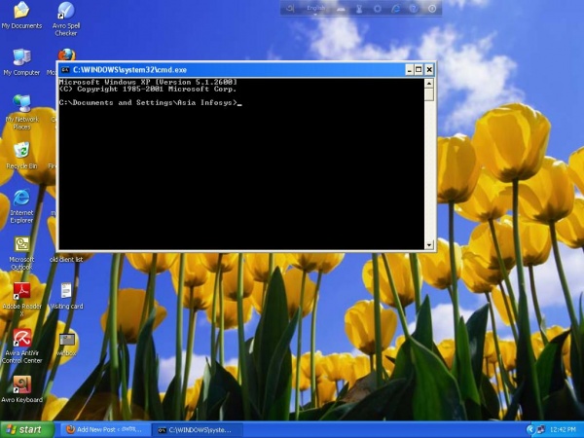Click the Avro tools icon on top bar
This screenshot has height=438, width=584.
(x=359, y=9)
